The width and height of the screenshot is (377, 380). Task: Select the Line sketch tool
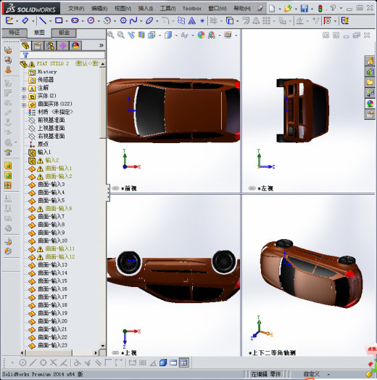[x=43, y=20]
